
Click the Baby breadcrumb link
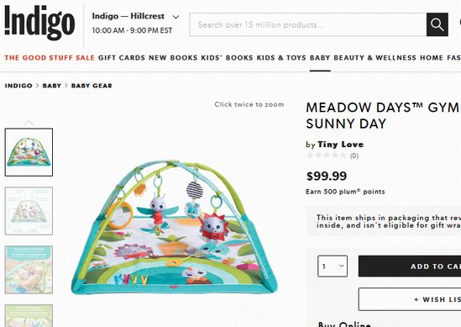(52, 86)
